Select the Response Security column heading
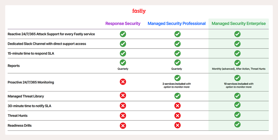 tap(123, 23)
